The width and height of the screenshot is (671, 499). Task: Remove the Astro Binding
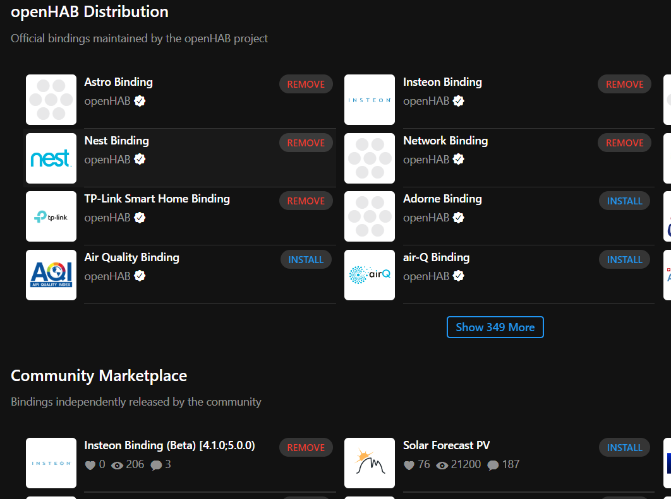click(x=306, y=84)
